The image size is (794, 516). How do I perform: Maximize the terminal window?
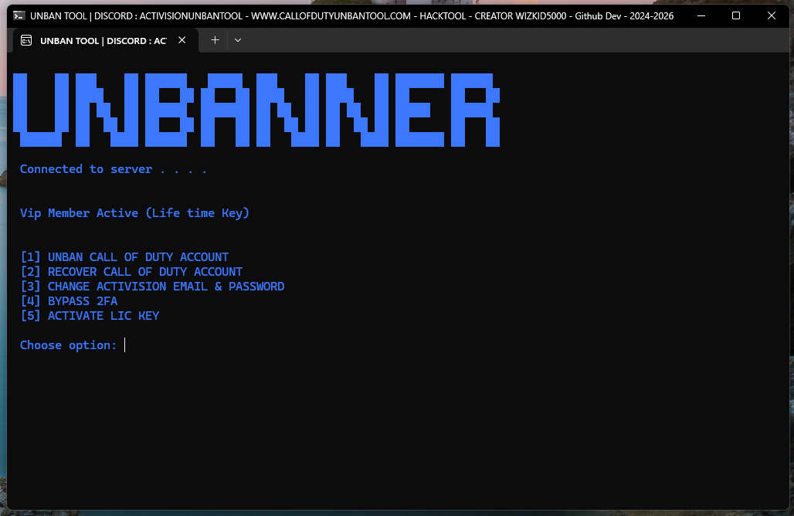coord(736,15)
